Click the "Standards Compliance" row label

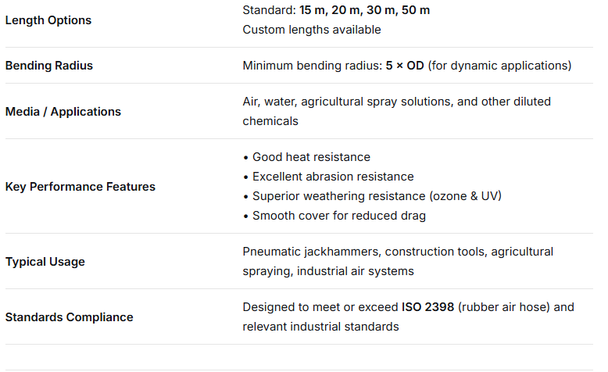coord(70,317)
